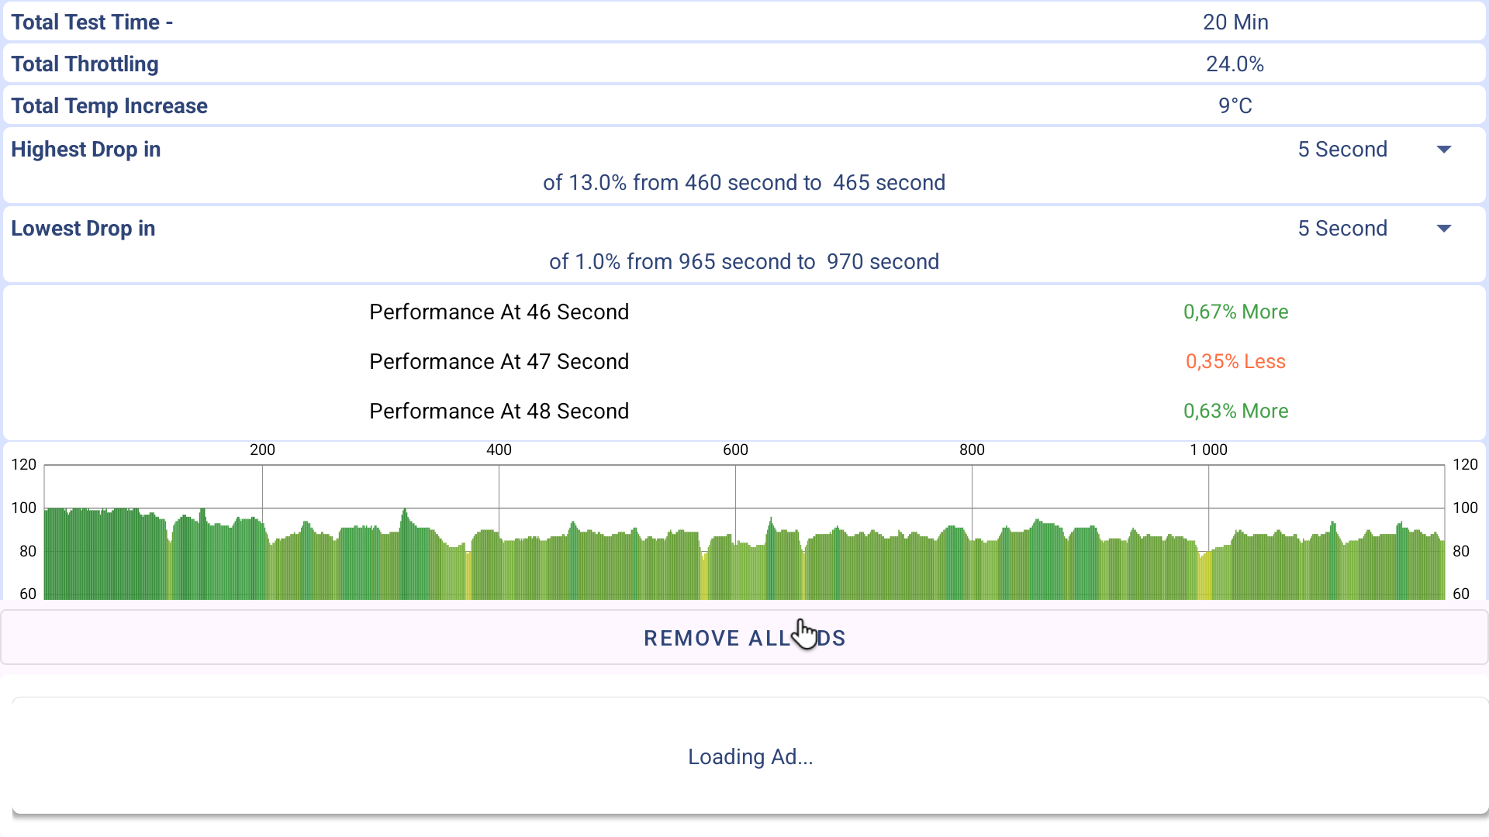Click Performance At 48 Second entry
The width and height of the screenshot is (1489, 837).
pyautogui.click(x=499, y=412)
